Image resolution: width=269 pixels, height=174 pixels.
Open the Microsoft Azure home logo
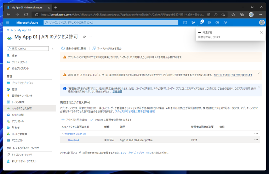(27, 23)
